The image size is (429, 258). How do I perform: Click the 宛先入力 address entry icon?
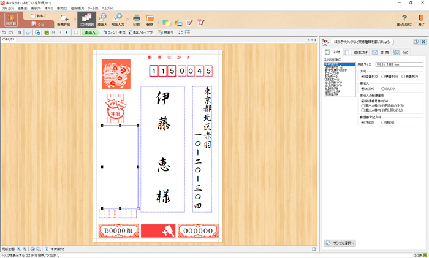tap(118, 20)
